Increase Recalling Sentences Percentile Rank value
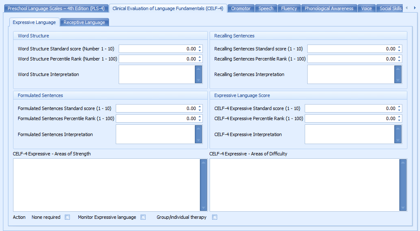Viewport: 420px width, 231px height. 399,58
